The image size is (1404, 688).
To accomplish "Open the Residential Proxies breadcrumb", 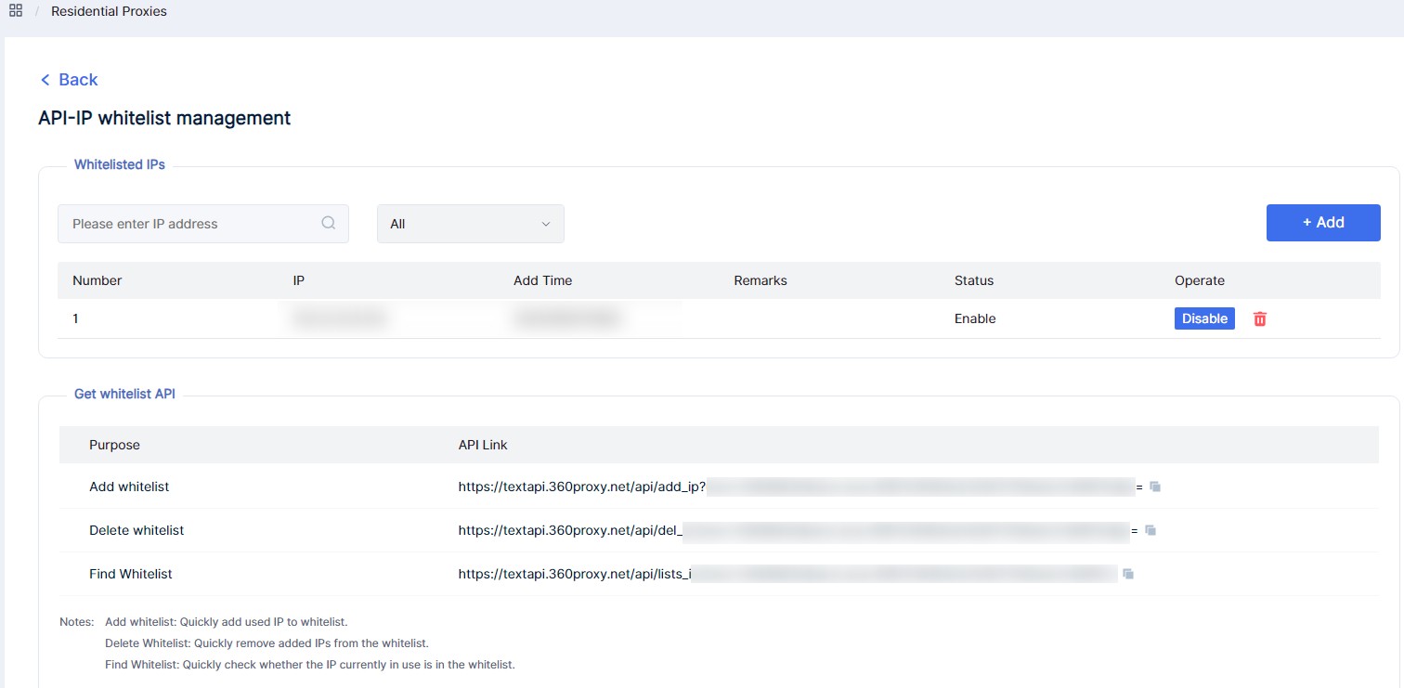I will (109, 12).
